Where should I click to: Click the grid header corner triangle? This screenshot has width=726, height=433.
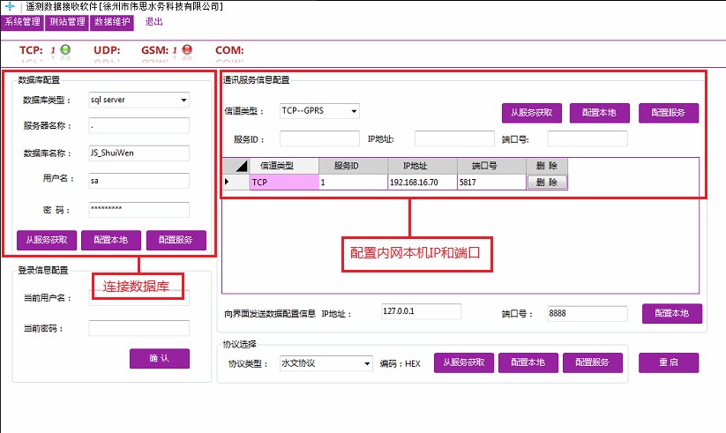tap(241, 166)
